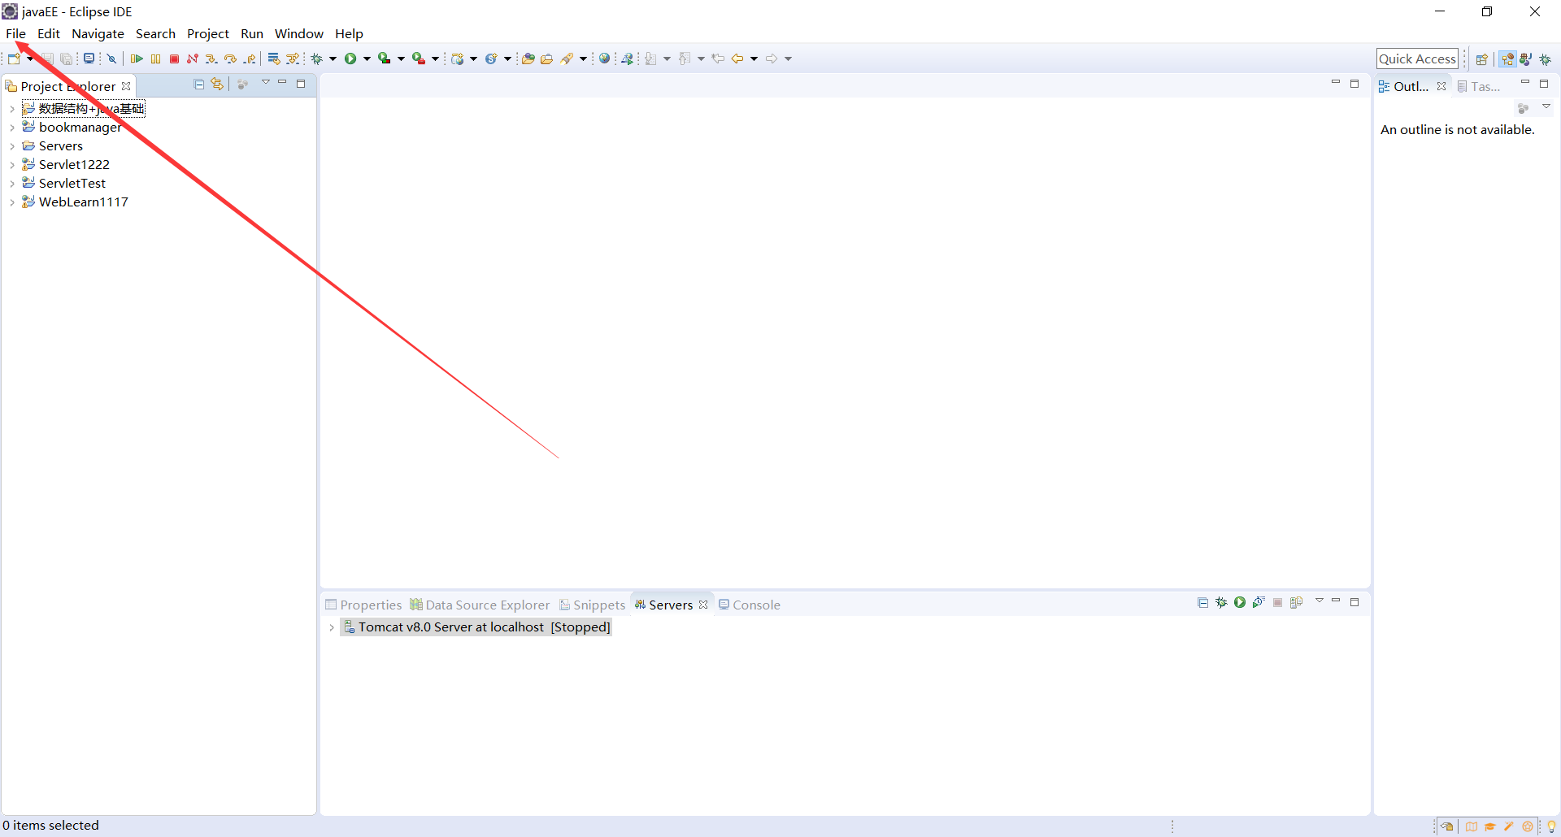Maximize the Servers bottom panel

pos(1354,602)
